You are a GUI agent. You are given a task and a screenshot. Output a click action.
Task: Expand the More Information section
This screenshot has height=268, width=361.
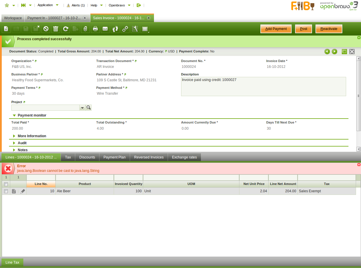tap(32, 136)
